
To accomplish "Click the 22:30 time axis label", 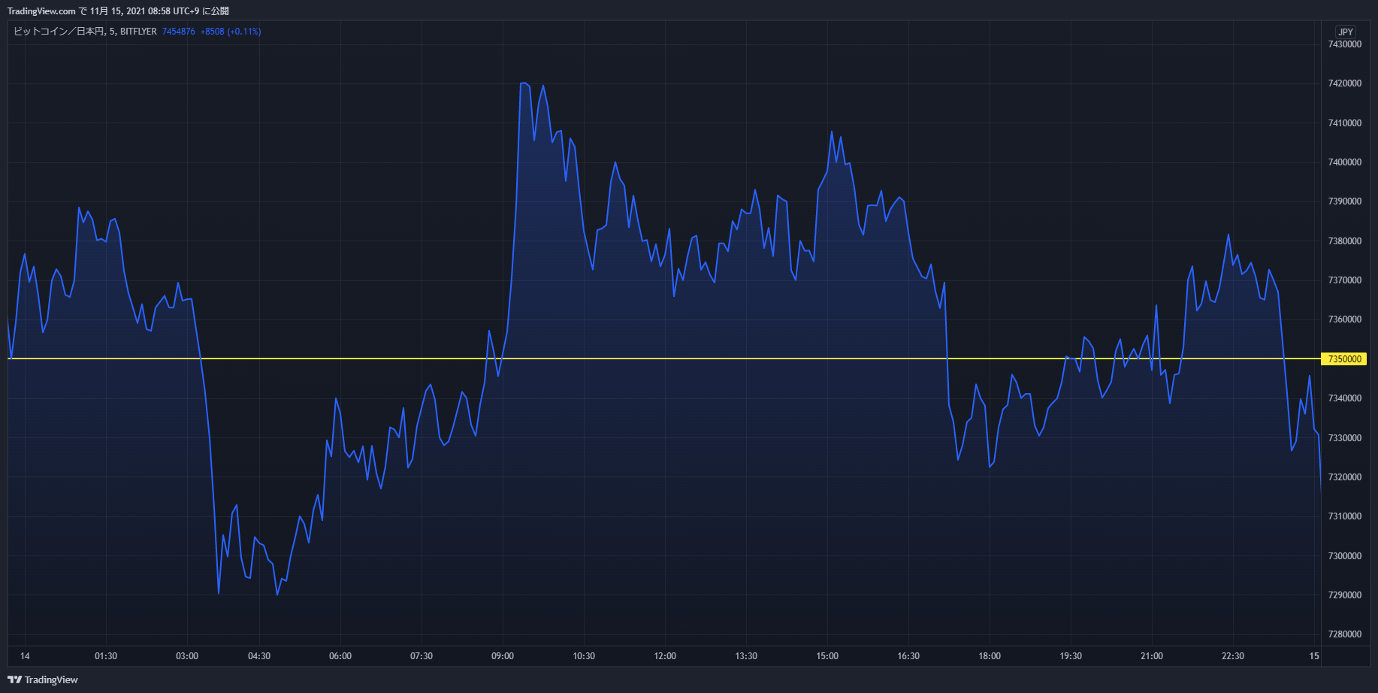I will click(1233, 656).
